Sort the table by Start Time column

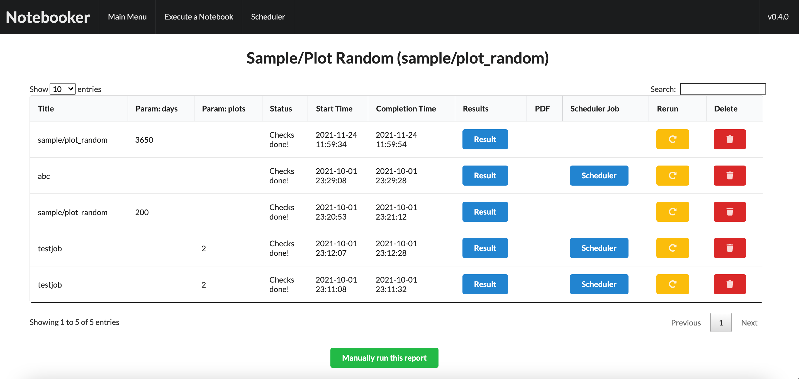(x=334, y=109)
